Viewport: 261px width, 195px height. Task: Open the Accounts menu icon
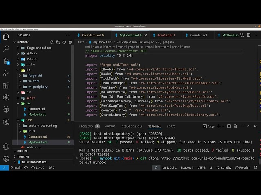pos(6,147)
